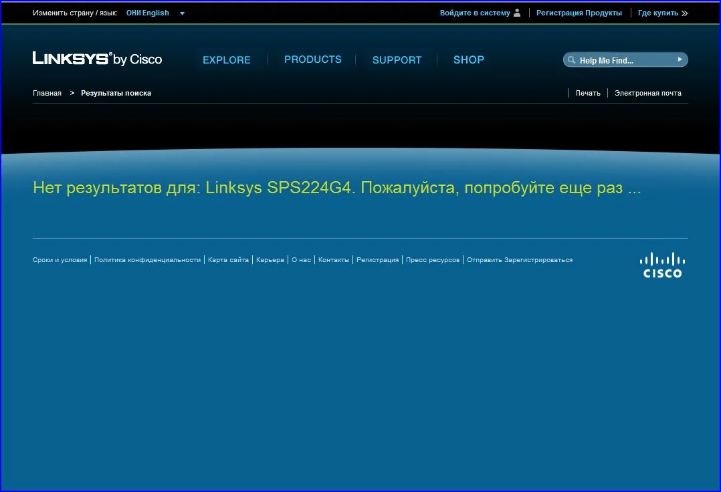The width and height of the screenshot is (721, 492).
Task: Open the country/language dropdown arrow
Action: (x=182, y=13)
